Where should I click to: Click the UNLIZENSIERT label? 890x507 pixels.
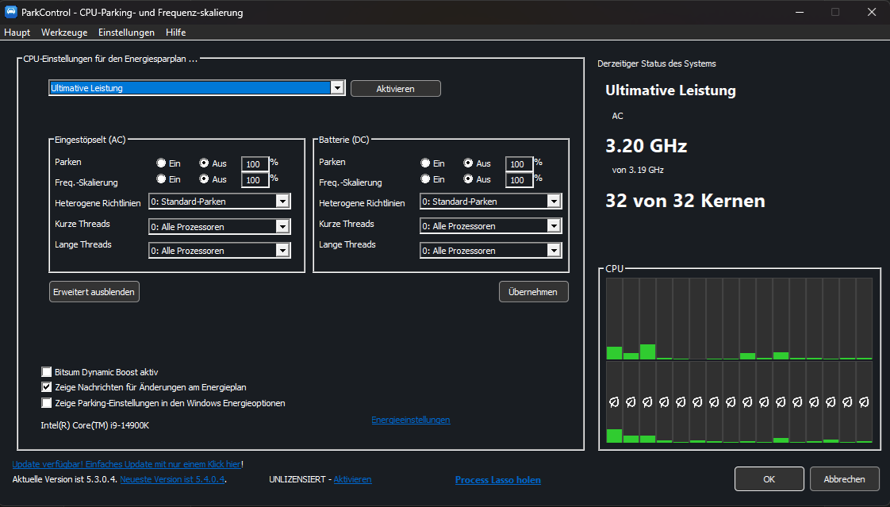[x=297, y=479]
